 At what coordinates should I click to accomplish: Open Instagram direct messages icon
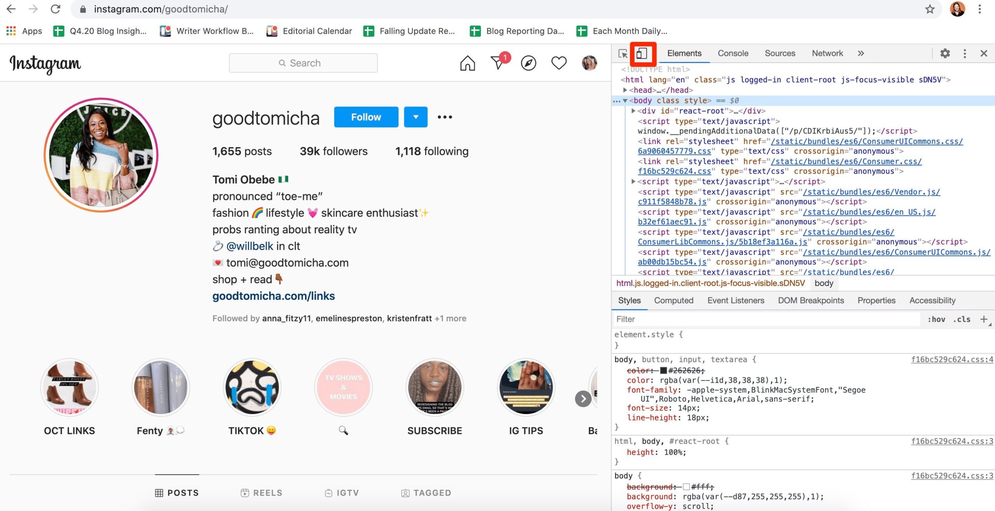[498, 62]
